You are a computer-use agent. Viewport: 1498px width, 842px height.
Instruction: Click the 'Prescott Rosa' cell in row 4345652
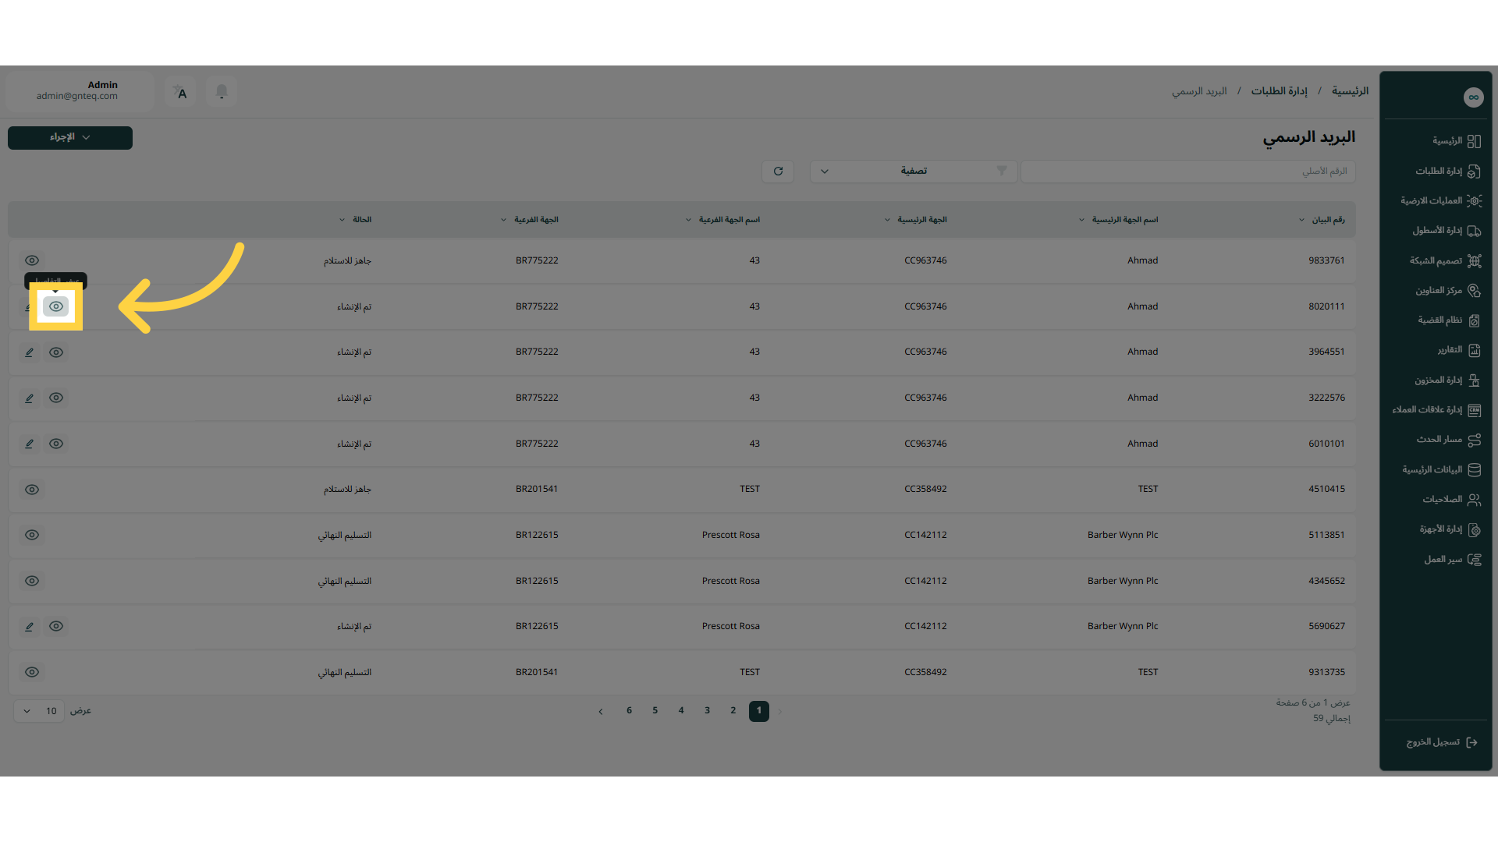(x=731, y=581)
